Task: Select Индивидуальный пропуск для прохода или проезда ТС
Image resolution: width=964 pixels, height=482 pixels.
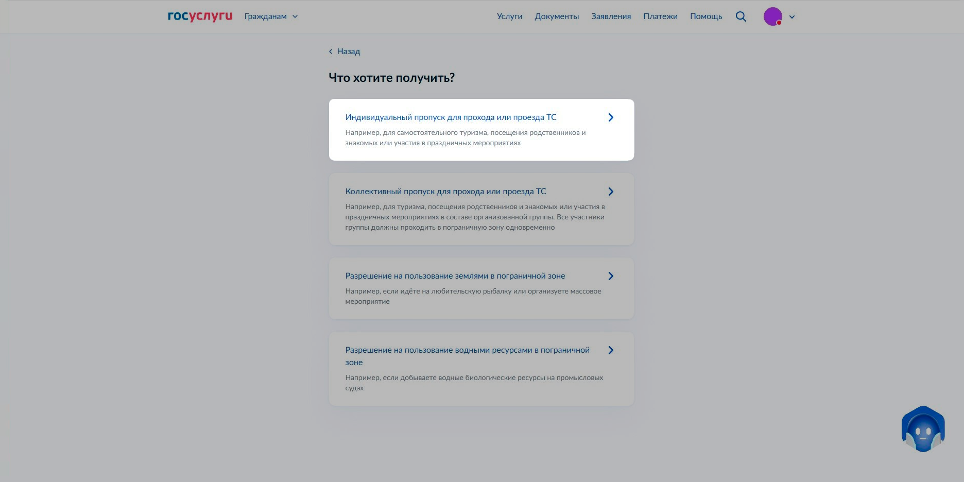Action: click(x=451, y=117)
